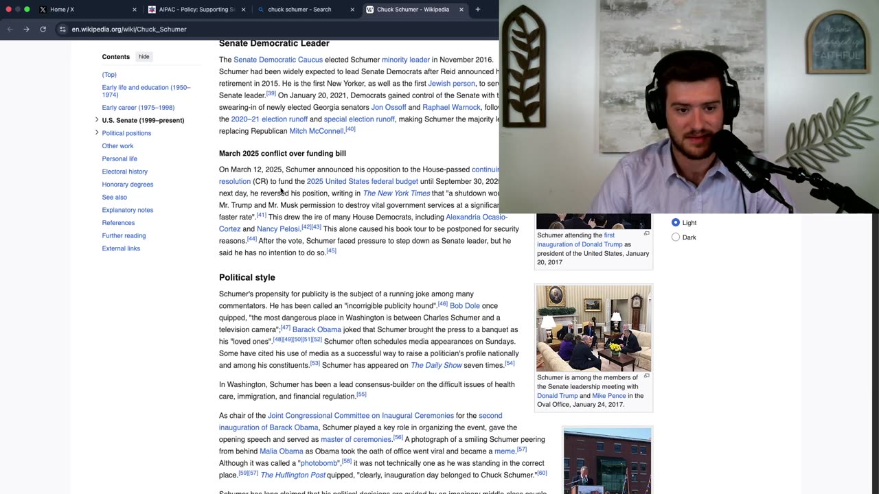The height and width of the screenshot is (494, 879).
Task: Click the "Political style" section heading
Action: 247,277
